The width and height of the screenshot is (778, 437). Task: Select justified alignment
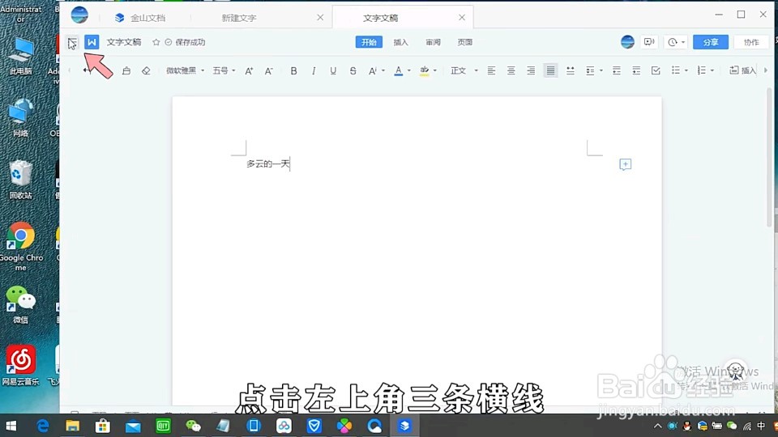click(551, 71)
